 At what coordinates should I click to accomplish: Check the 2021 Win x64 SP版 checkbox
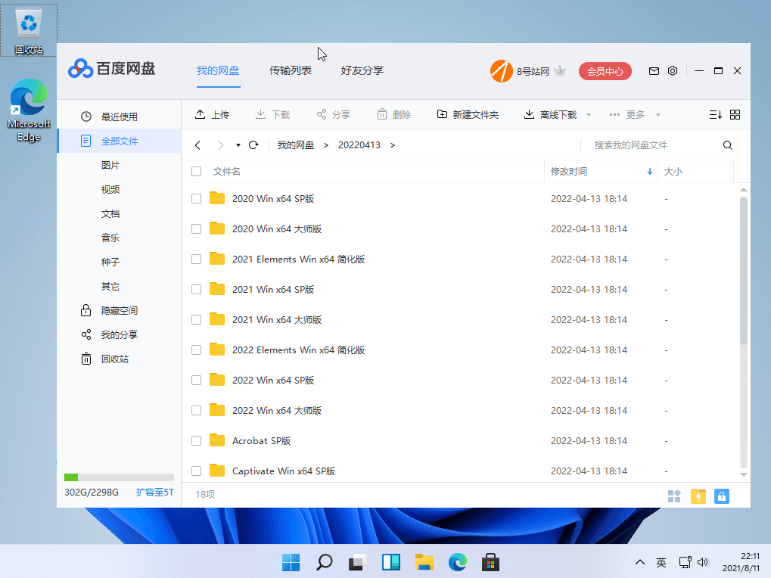196,290
